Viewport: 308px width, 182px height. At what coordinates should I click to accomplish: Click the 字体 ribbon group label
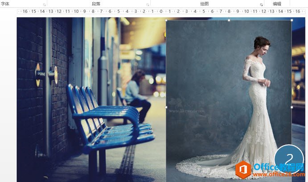tap(5, 4)
